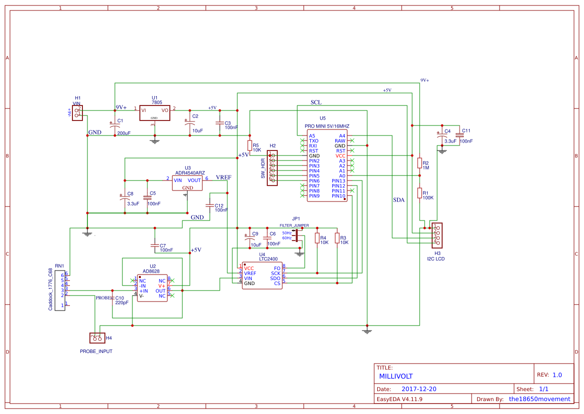Click the date 2017-12-20 field

(419, 389)
